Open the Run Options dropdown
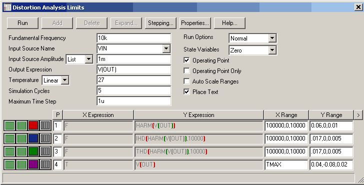 pos(272,38)
